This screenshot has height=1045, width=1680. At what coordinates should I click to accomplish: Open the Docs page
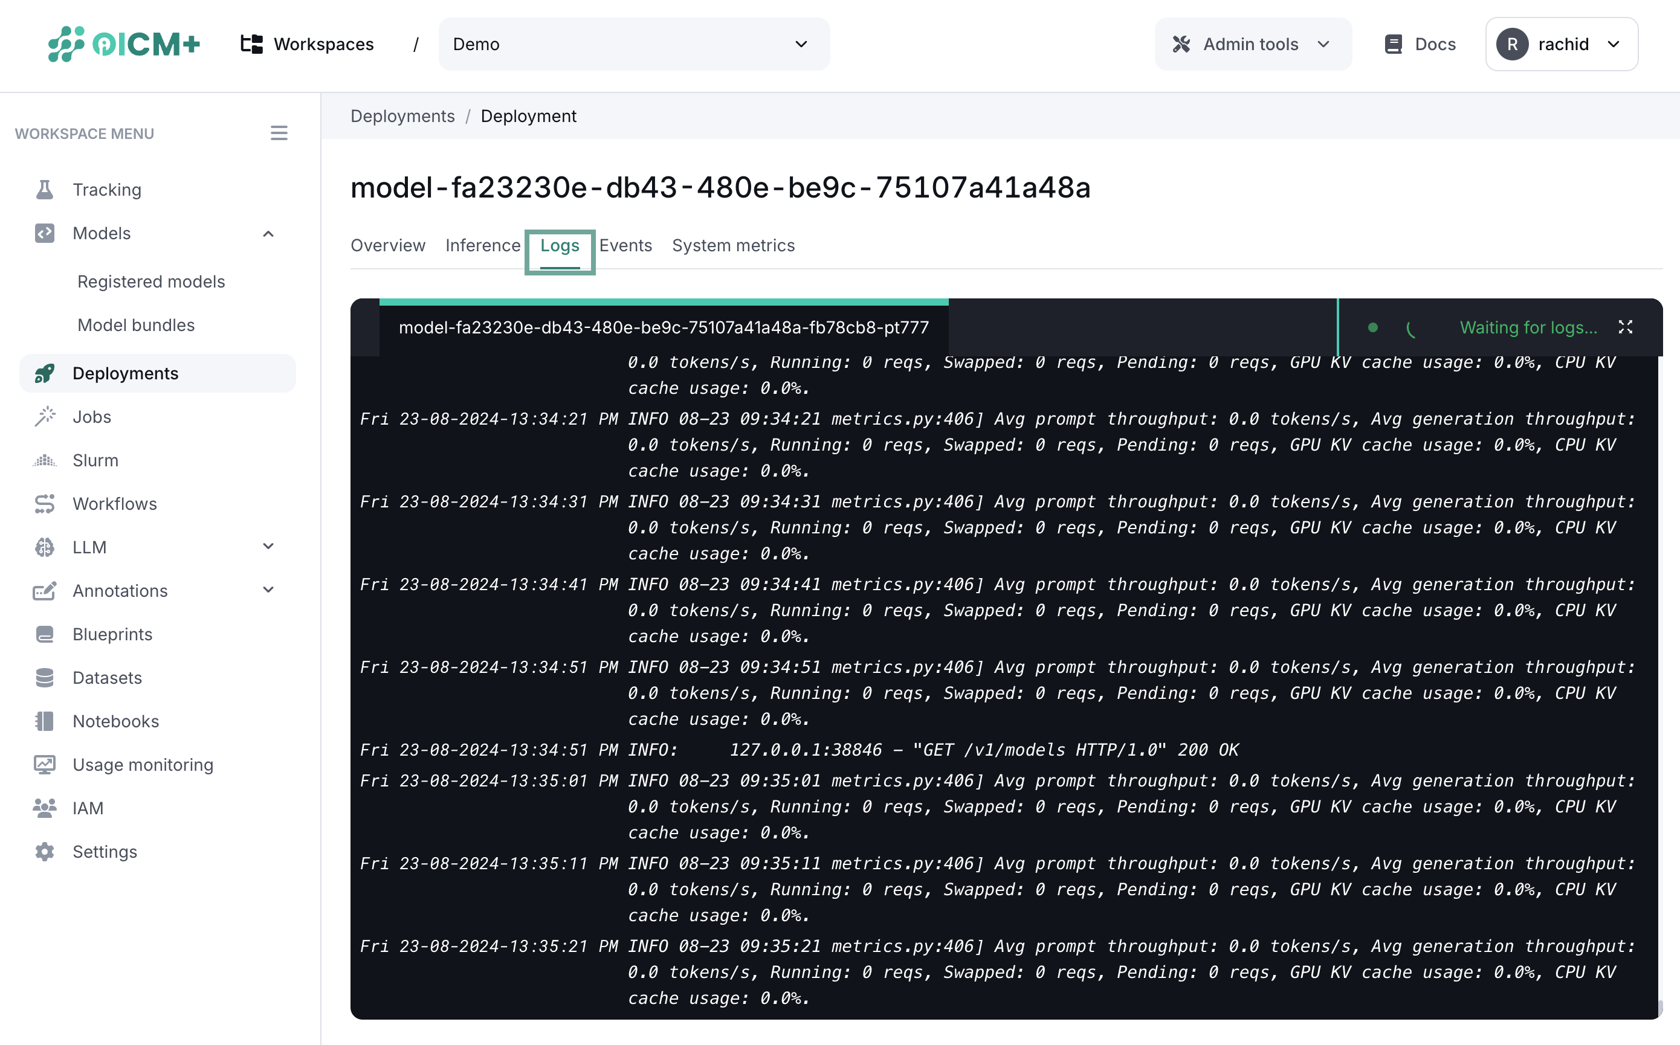(x=1419, y=43)
